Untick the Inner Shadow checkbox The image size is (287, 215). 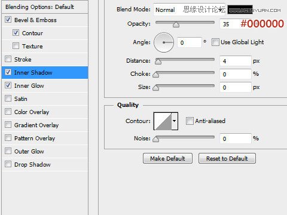[x=8, y=72]
